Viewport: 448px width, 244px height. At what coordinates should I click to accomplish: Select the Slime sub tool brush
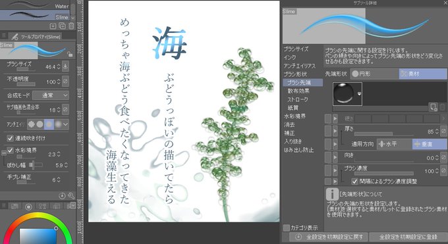[35, 15]
